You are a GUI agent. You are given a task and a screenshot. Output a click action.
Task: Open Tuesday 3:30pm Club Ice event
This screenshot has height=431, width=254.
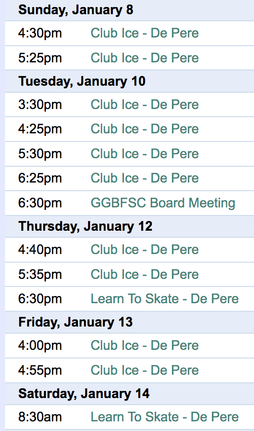click(145, 105)
